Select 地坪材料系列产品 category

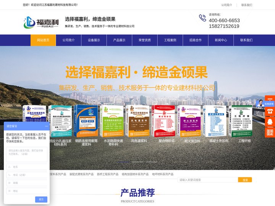163,174
